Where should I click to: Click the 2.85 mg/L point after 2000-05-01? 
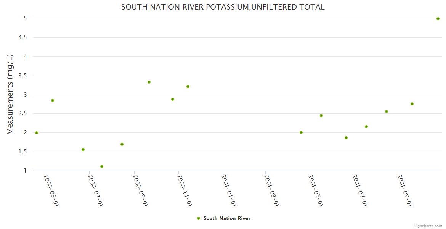(53, 100)
